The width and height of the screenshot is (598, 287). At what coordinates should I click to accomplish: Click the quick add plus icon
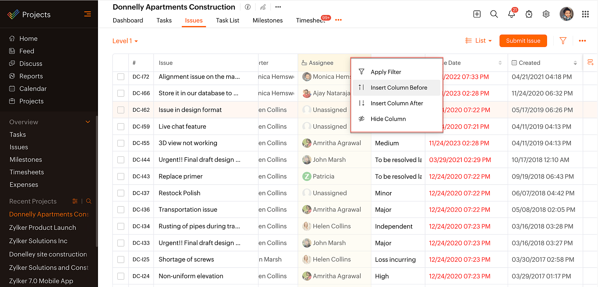point(477,14)
